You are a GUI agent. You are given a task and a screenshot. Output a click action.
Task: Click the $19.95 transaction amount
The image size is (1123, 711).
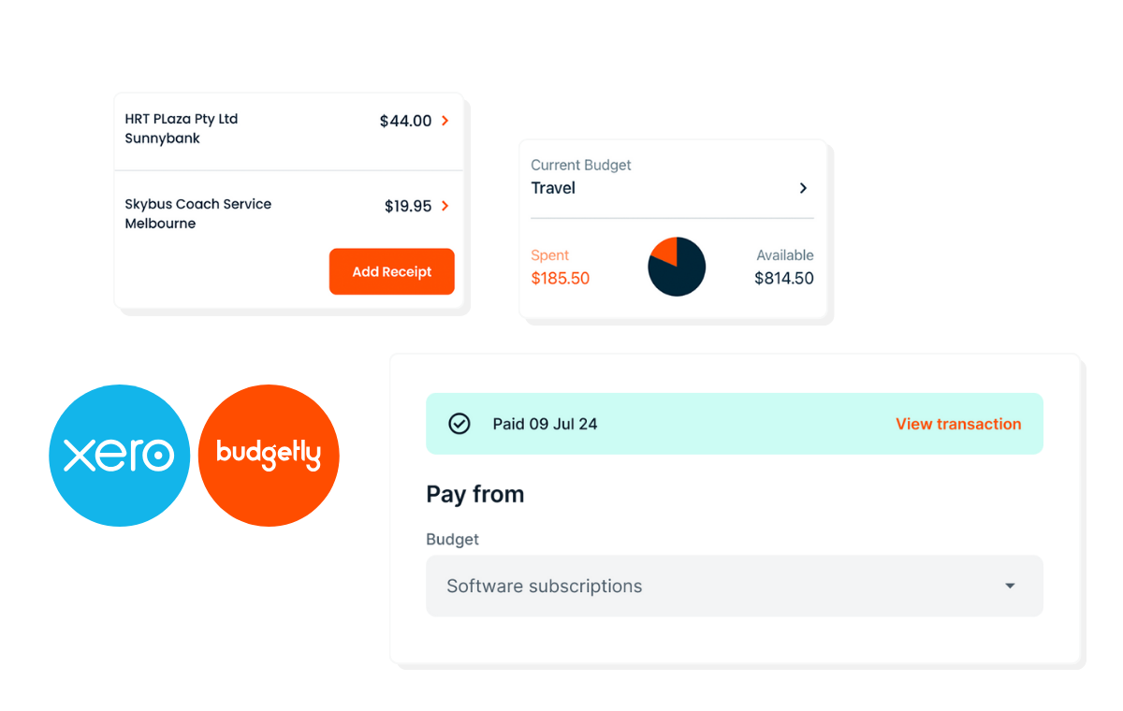[x=408, y=206]
